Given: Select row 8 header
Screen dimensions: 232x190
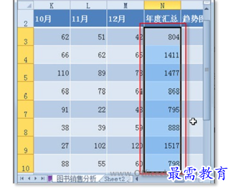Looking at the screenshot, I should pyautogui.click(x=26, y=127).
